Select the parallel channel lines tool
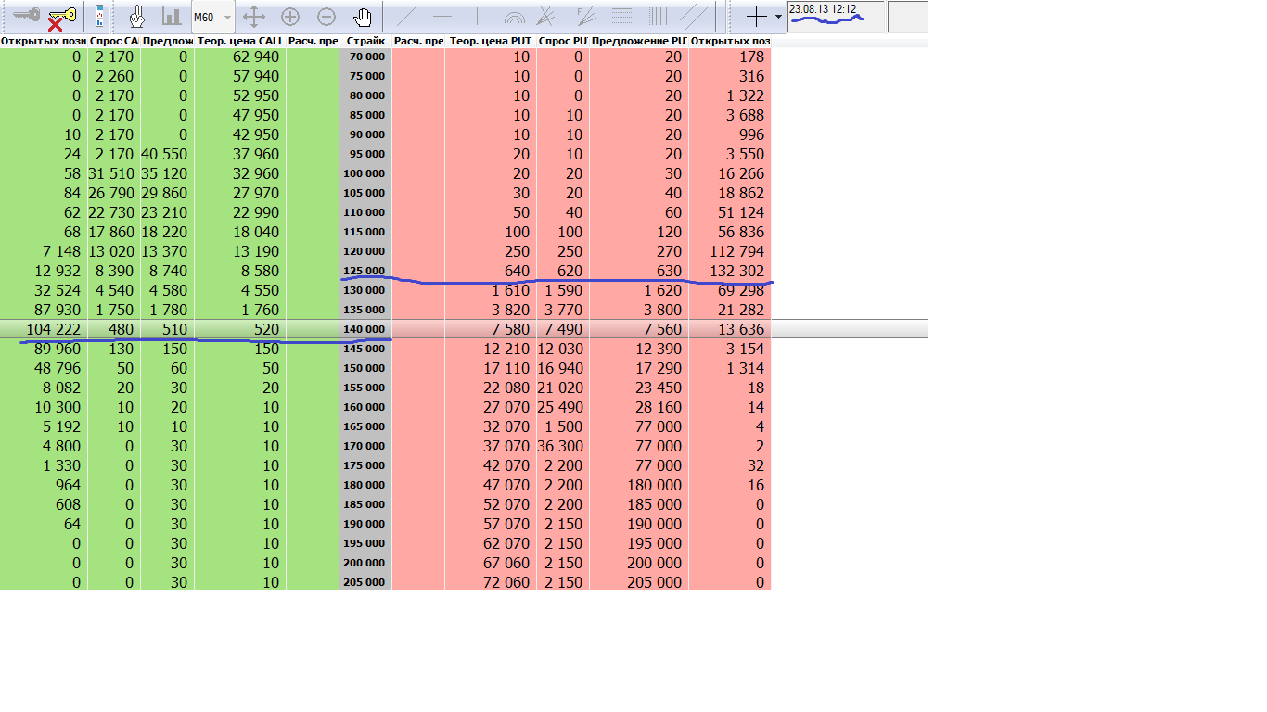This screenshot has height=712, width=1267. (694, 16)
